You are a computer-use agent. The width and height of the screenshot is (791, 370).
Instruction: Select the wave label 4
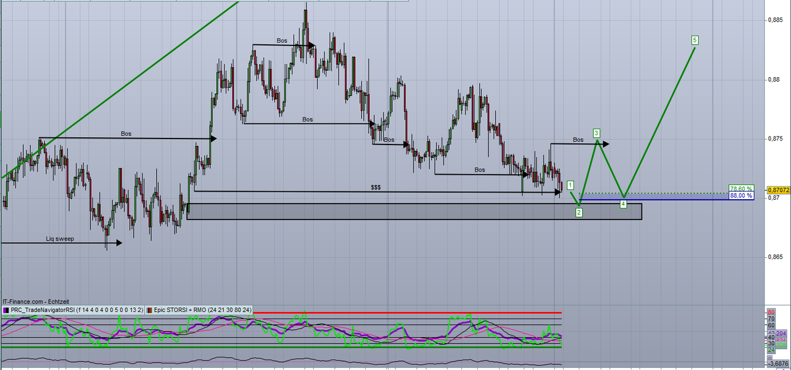click(x=624, y=204)
